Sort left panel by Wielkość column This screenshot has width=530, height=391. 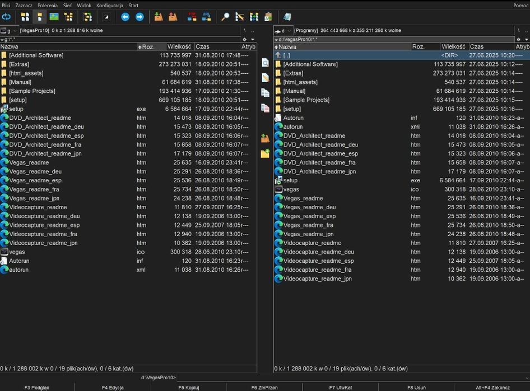pyautogui.click(x=180, y=46)
